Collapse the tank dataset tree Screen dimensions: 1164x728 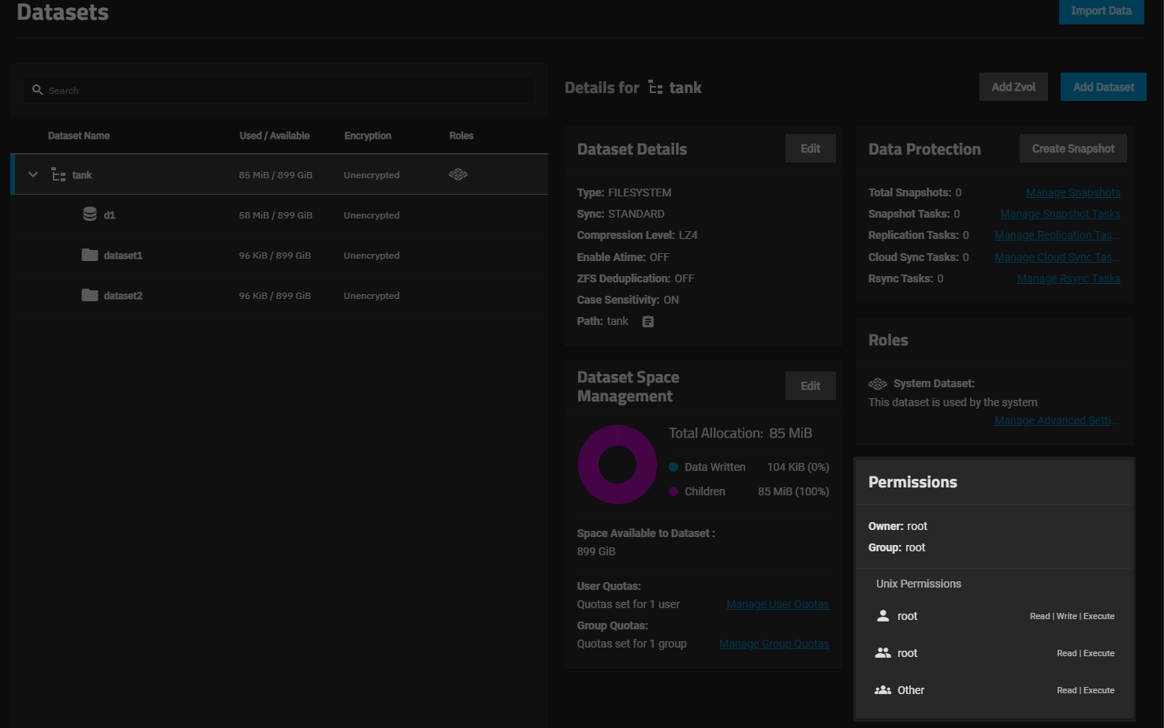point(33,175)
